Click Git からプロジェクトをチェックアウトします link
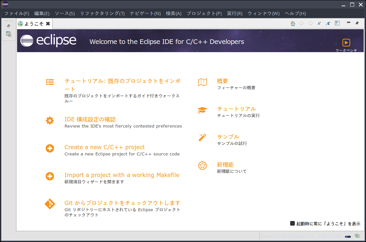366x242 pixels. [x=122, y=203]
